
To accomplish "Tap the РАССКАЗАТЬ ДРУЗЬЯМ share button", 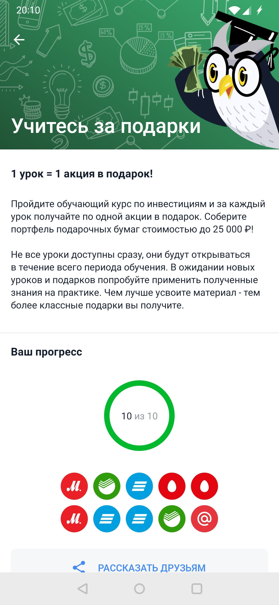I will (x=139, y=561).
